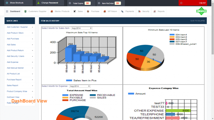This screenshot has height=120, width=214.
Task: Click EXPENSE legend swatch in donut chart
Action: [x=65, y=95]
